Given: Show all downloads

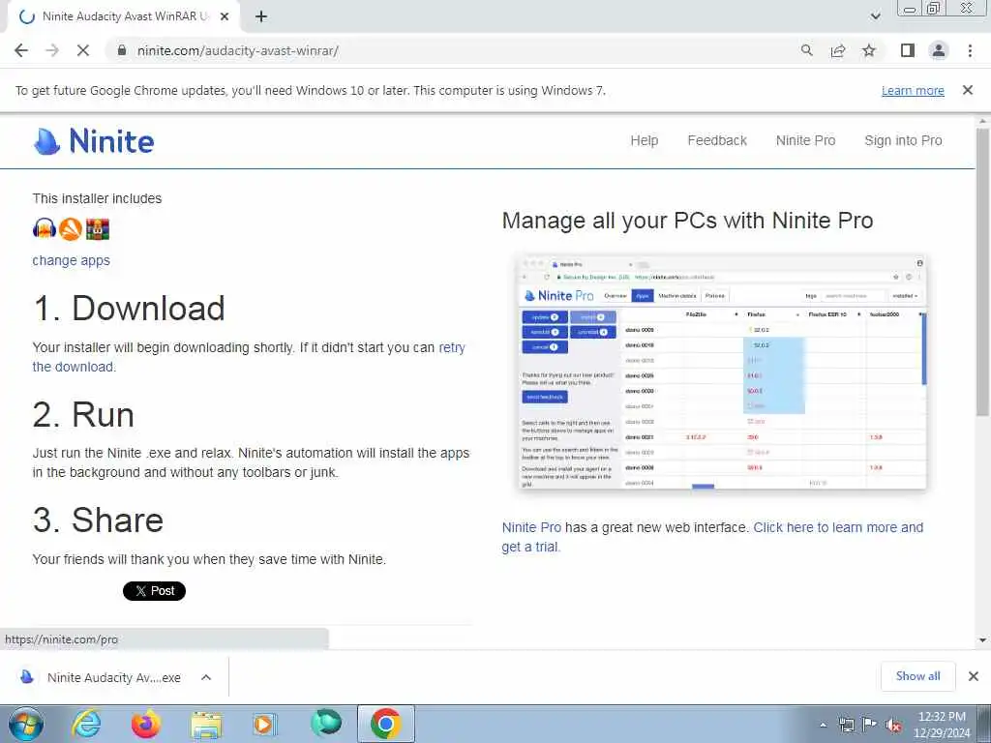Looking at the screenshot, I should coord(917,676).
